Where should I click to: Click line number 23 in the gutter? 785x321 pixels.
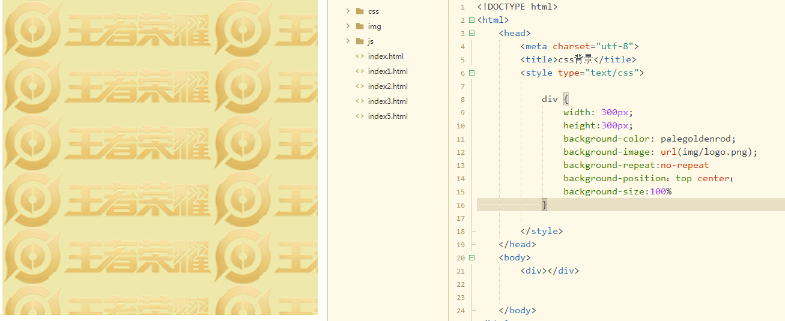(x=461, y=298)
